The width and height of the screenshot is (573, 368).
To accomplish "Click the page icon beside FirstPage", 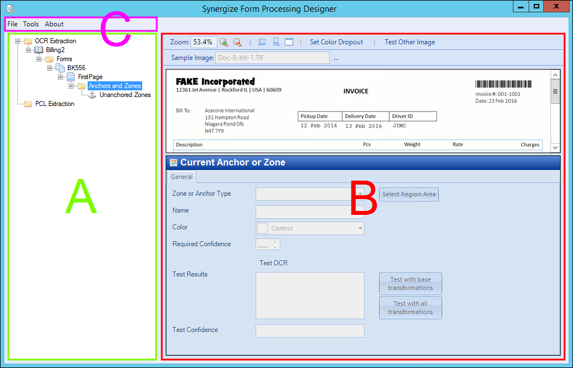I will (70, 76).
